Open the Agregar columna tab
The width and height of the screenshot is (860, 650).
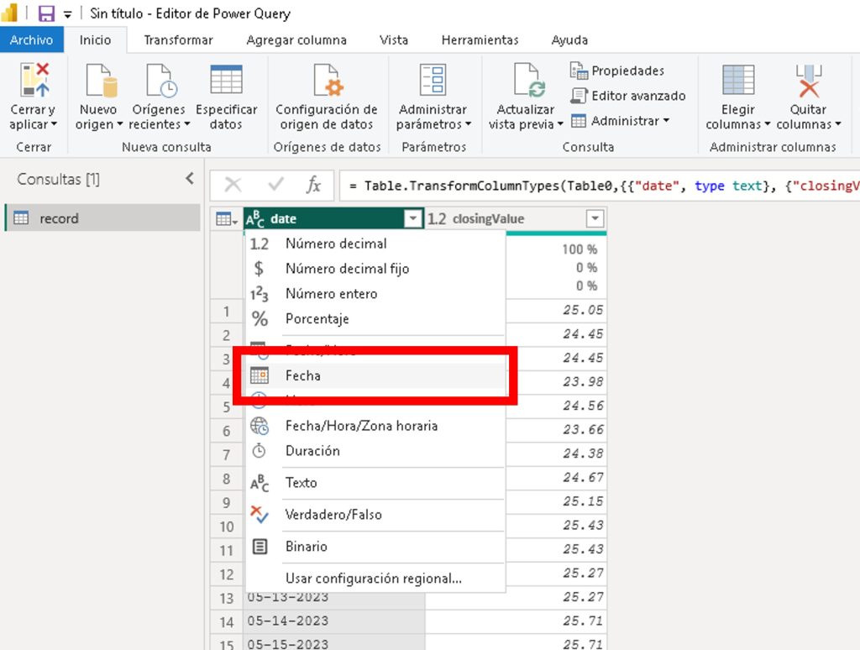click(x=296, y=39)
